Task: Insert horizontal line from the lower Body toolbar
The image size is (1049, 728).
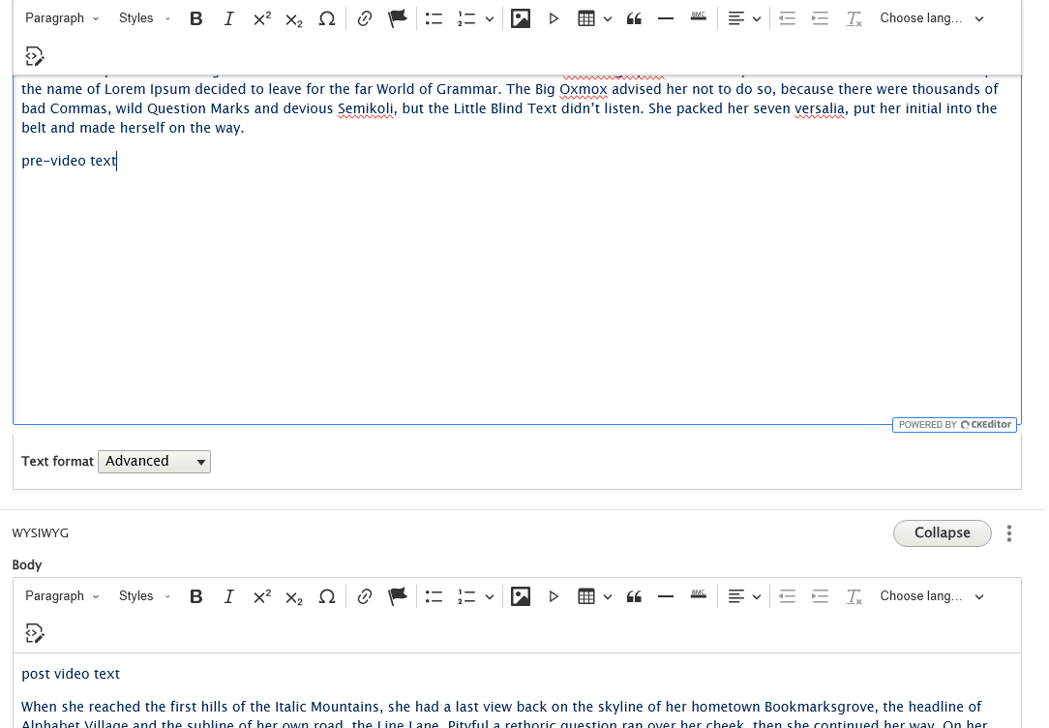Action: pos(666,596)
